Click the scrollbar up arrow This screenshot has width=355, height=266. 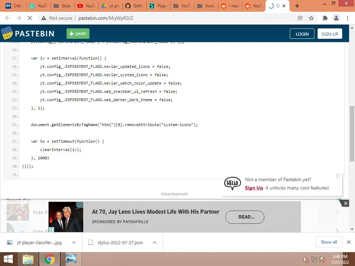pyautogui.click(x=352, y=28)
